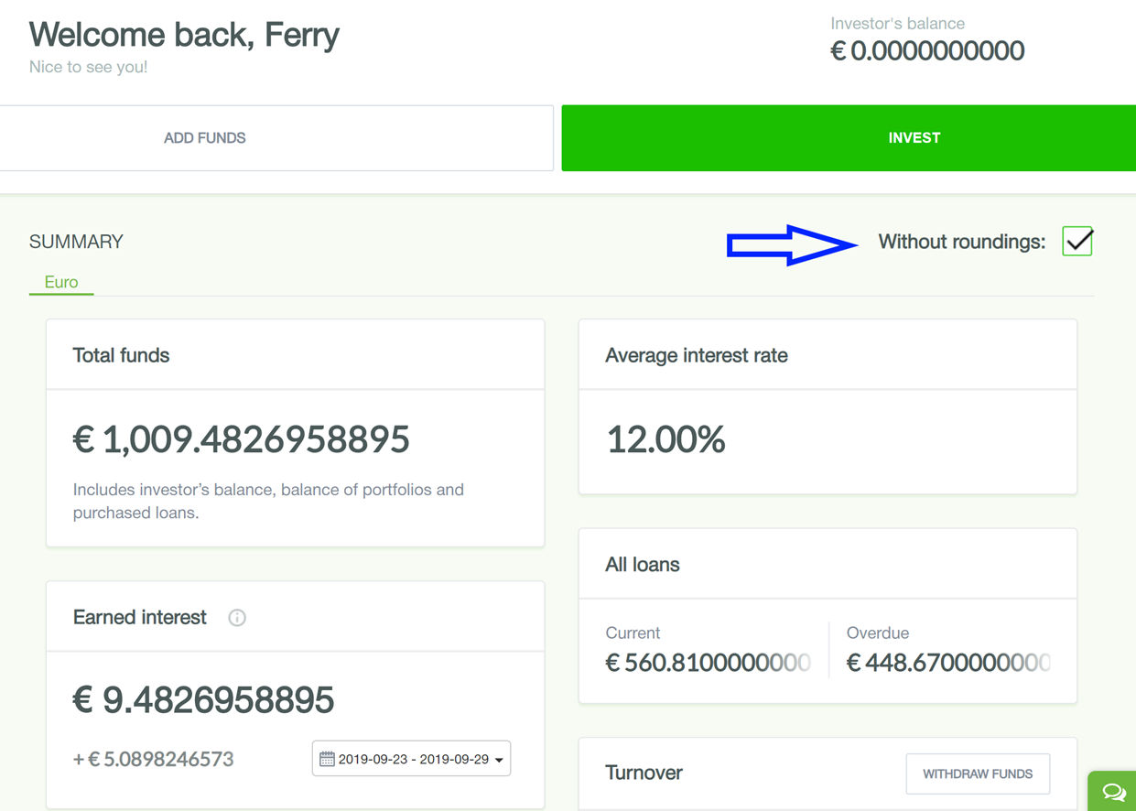Click the Investor's balance amount
The image size is (1136, 811).
click(926, 51)
